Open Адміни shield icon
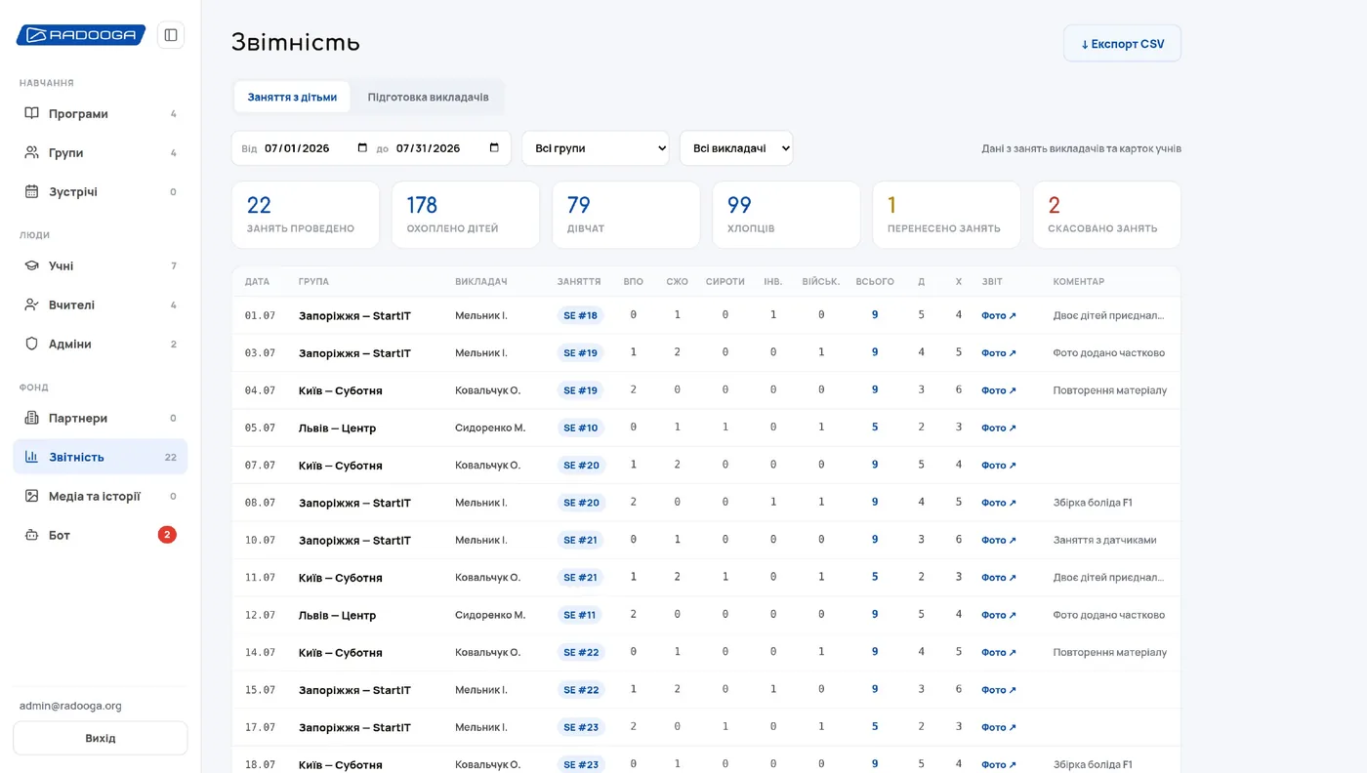Screen dimensions: 1367x773 click(32, 344)
